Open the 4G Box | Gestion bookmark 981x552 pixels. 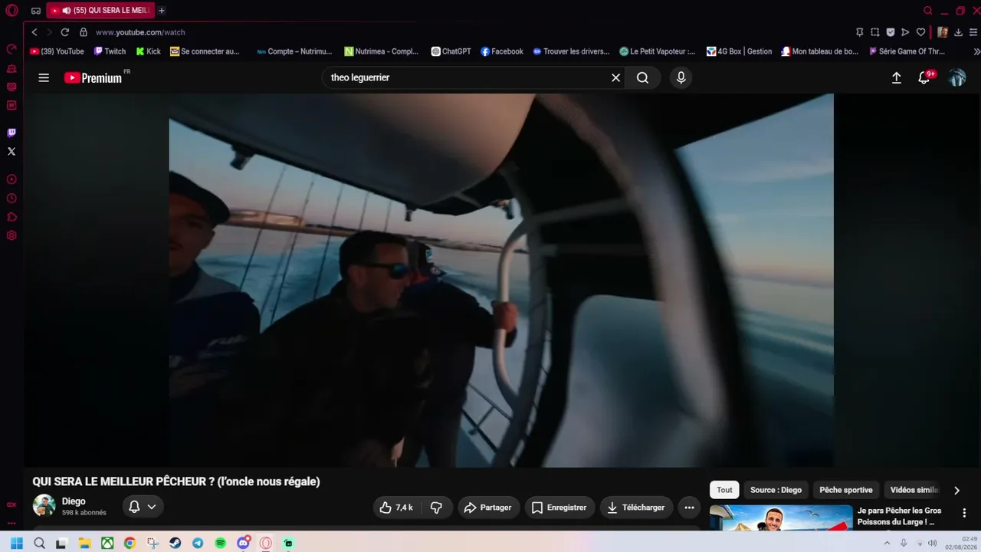(739, 51)
